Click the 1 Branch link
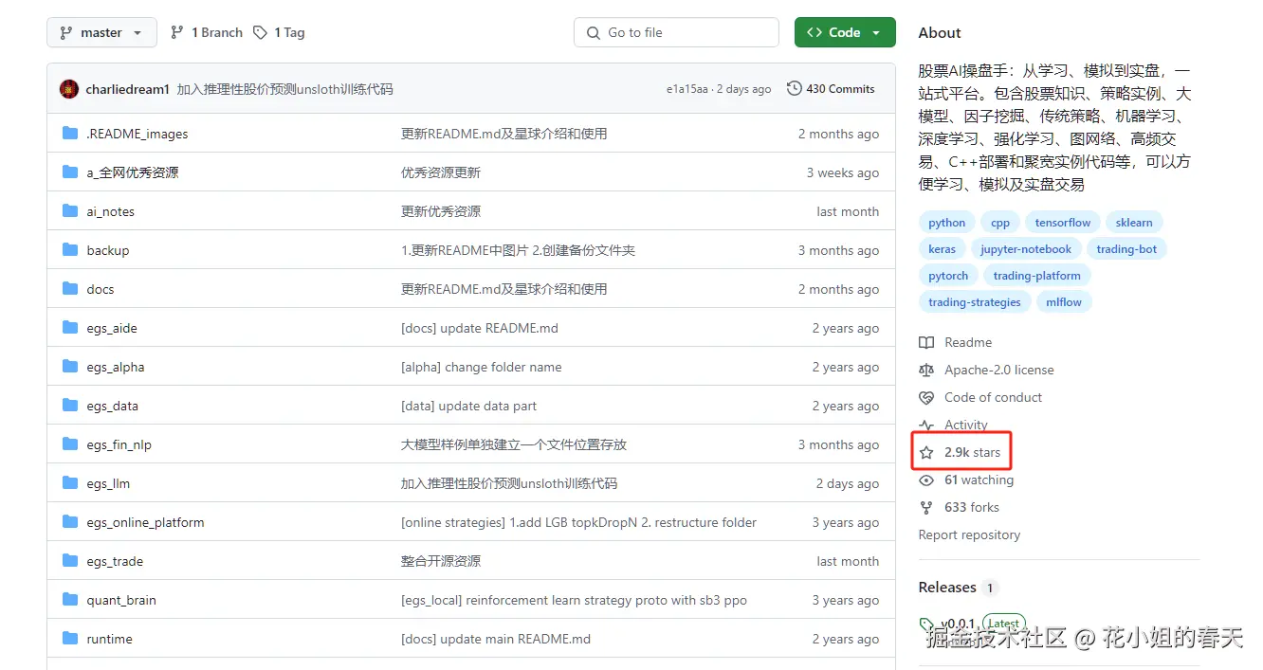The image size is (1263, 670). [x=207, y=32]
